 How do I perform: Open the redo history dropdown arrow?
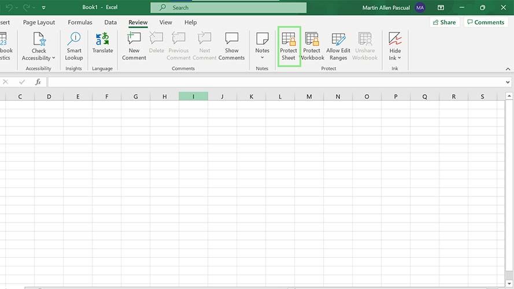(34, 8)
